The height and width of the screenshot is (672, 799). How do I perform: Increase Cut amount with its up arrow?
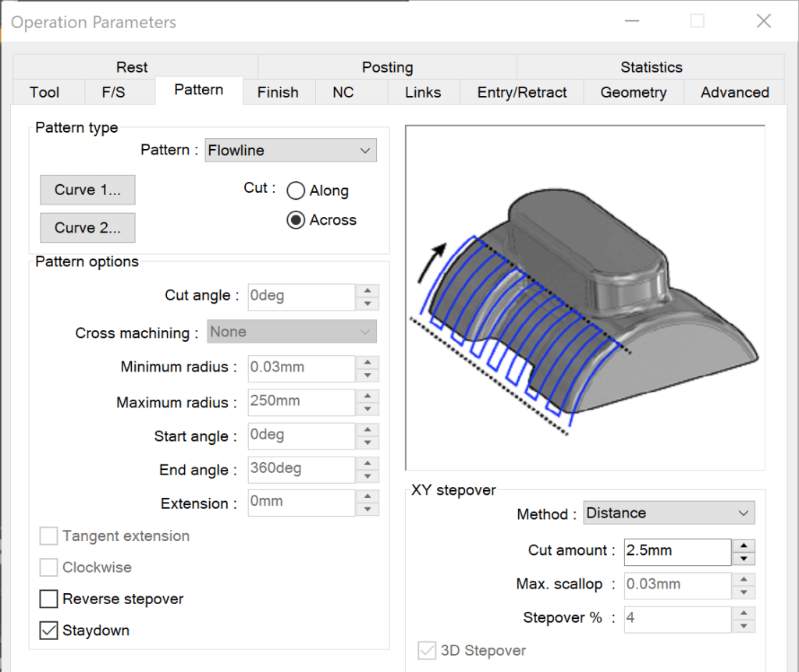coord(742,546)
